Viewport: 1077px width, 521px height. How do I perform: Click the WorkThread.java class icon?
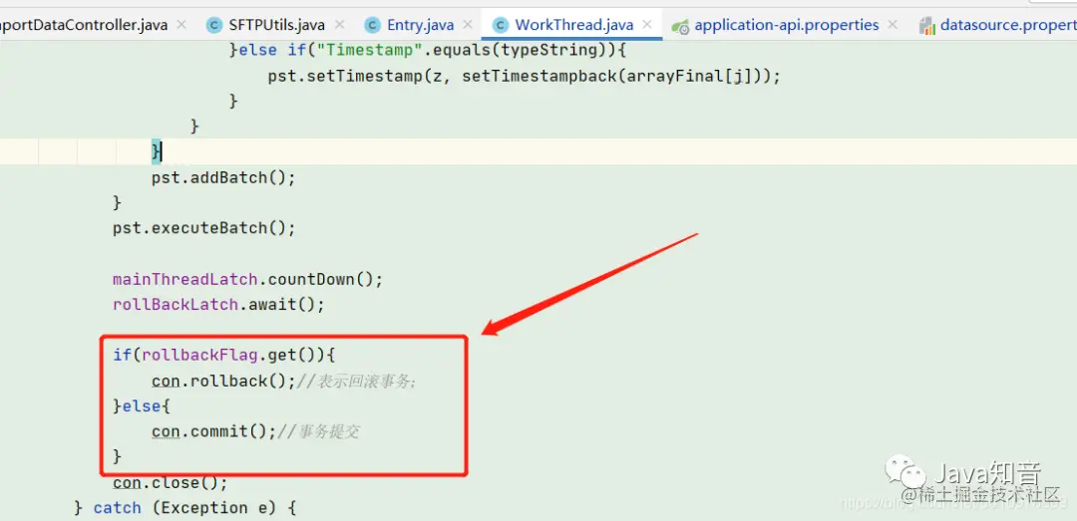(x=500, y=25)
